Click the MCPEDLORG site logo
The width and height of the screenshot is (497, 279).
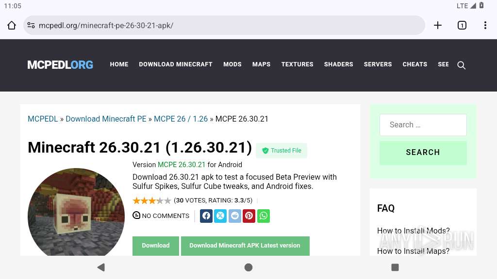[60, 65]
